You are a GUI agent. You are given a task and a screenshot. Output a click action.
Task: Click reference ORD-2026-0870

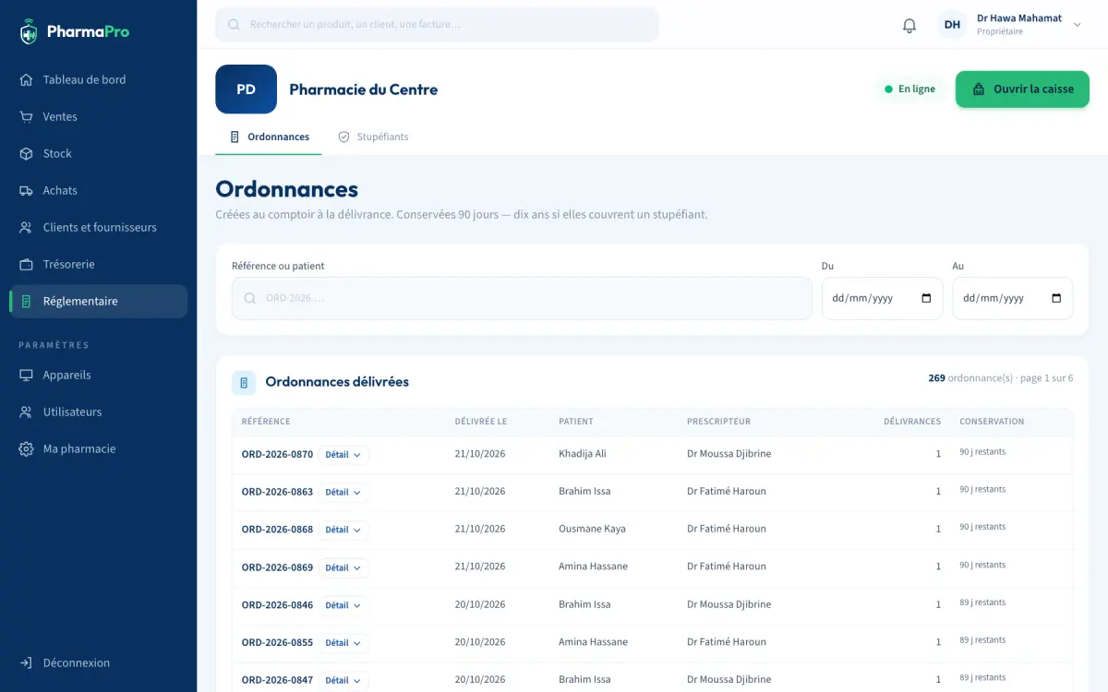(x=277, y=454)
